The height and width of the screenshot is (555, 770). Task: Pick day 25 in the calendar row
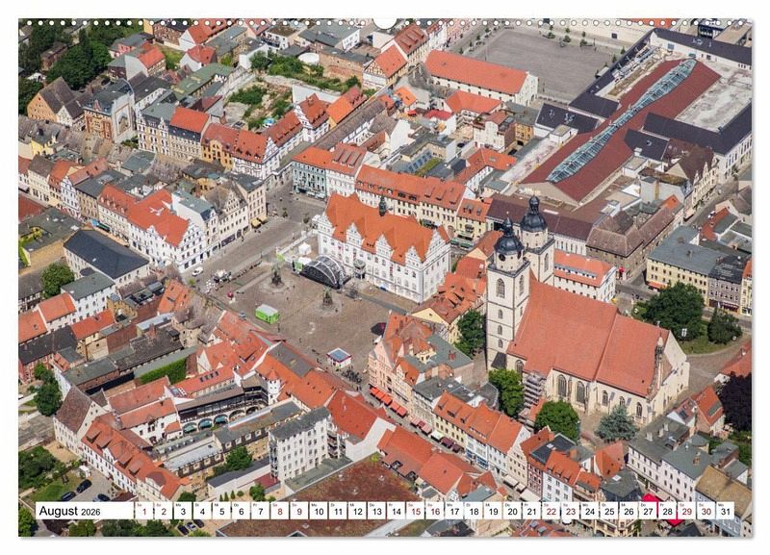pyautogui.click(x=608, y=511)
